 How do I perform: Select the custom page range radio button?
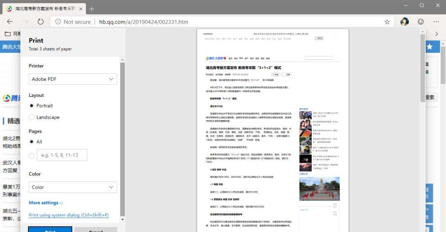point(31,155)
